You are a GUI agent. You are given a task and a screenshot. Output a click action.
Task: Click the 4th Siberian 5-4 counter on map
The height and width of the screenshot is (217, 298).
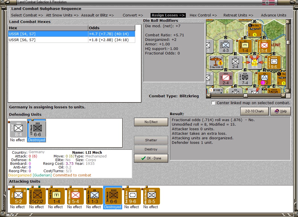(x=264, y=46)
